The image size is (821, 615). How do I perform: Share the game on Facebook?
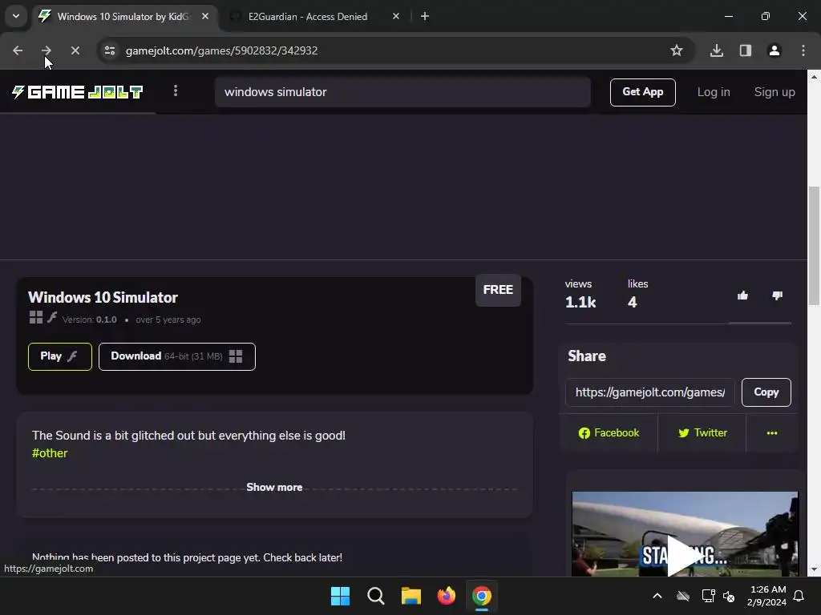(609, 433)
